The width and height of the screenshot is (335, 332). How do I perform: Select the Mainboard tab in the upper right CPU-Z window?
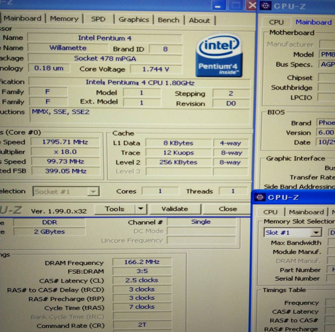click(314, 22)
